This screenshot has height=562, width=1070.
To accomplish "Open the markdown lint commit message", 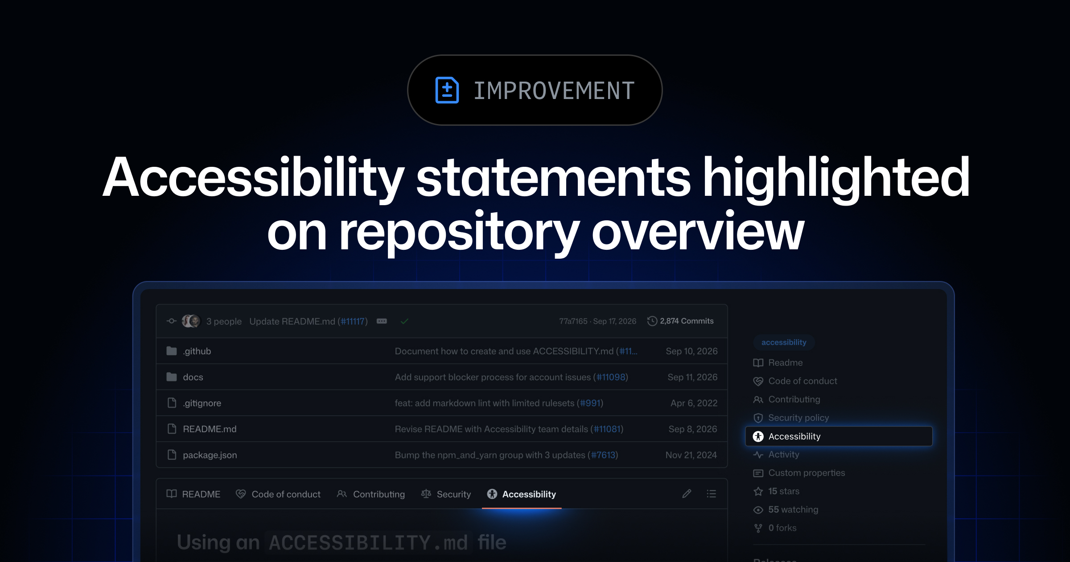I will tap(485, 403).
